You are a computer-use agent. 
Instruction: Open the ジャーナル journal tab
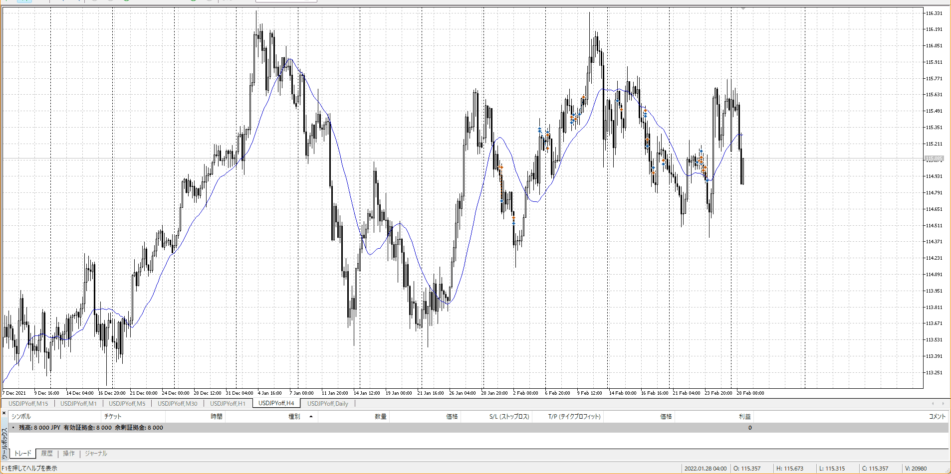click(96, 454)
